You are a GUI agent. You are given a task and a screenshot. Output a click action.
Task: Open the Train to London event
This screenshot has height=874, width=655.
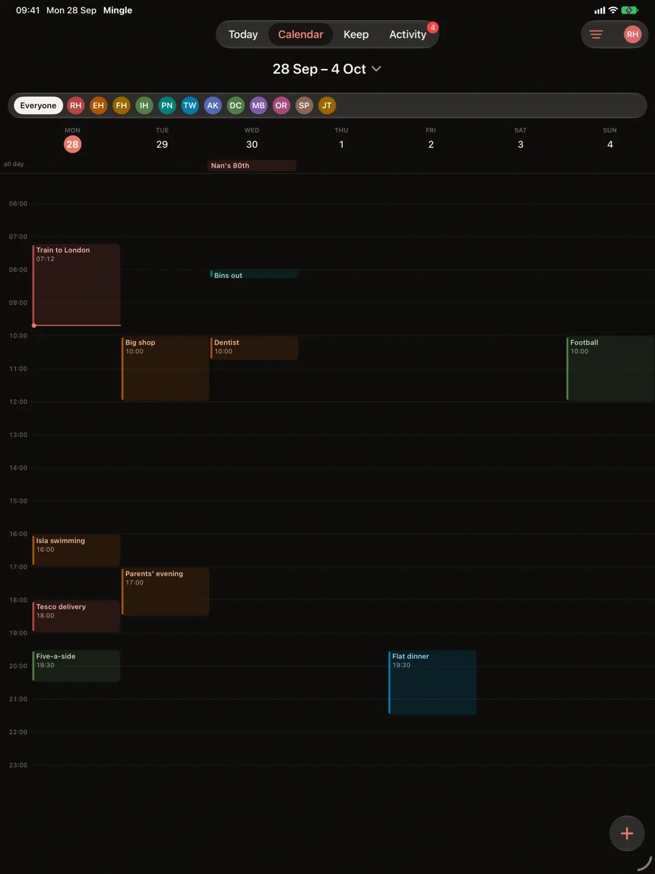pos(76,285)
